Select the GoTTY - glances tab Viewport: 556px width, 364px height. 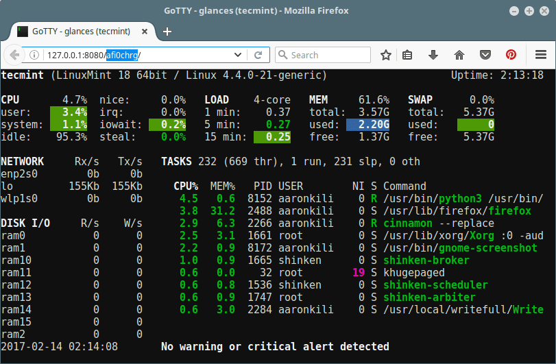[x=82, y=31]
